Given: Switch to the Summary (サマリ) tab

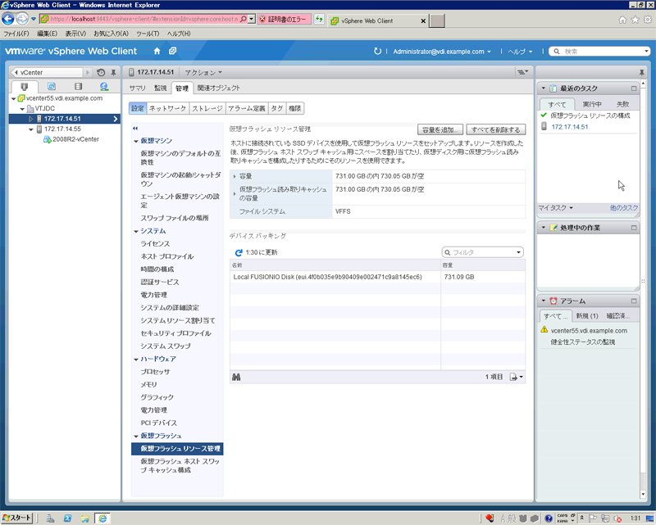Looking at the screenshot, I should [137, 88].
